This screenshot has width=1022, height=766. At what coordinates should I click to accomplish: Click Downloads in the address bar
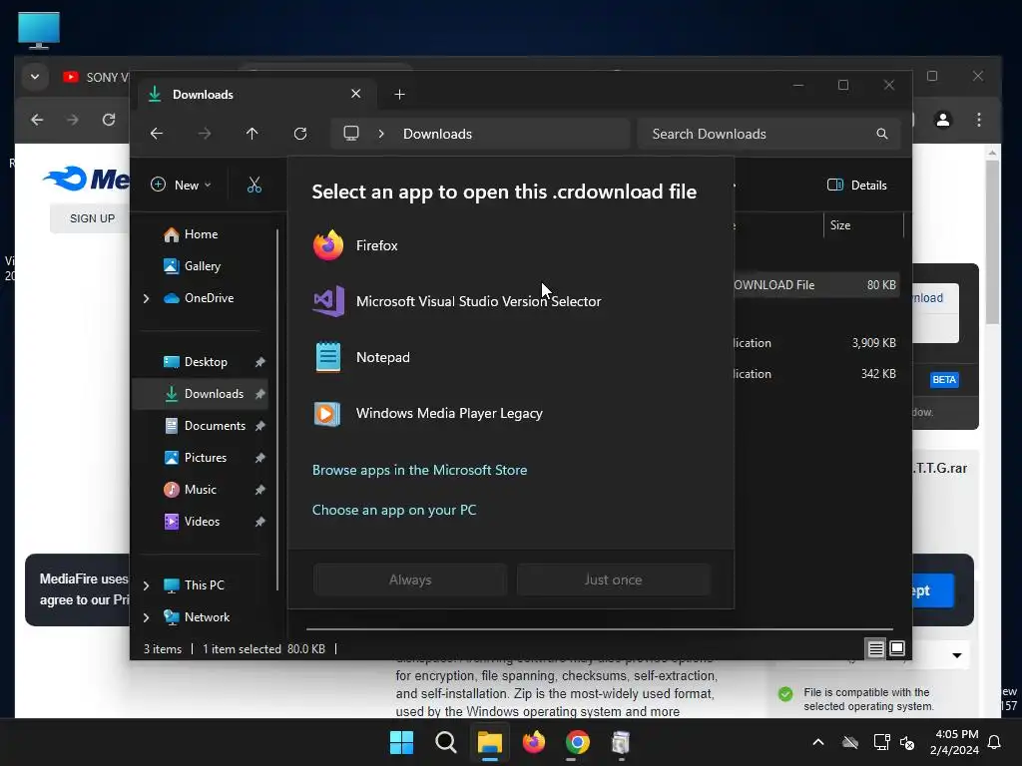click(x=437, y=134)
